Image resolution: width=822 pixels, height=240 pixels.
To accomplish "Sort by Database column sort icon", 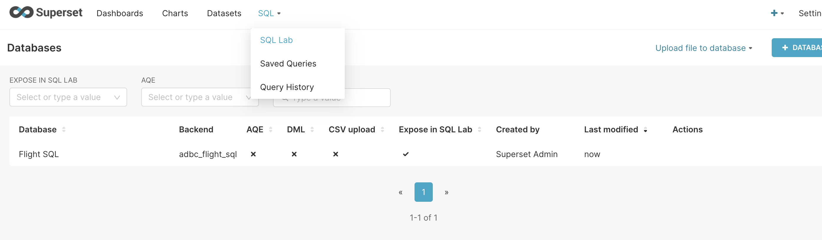I will click(64, 130).
